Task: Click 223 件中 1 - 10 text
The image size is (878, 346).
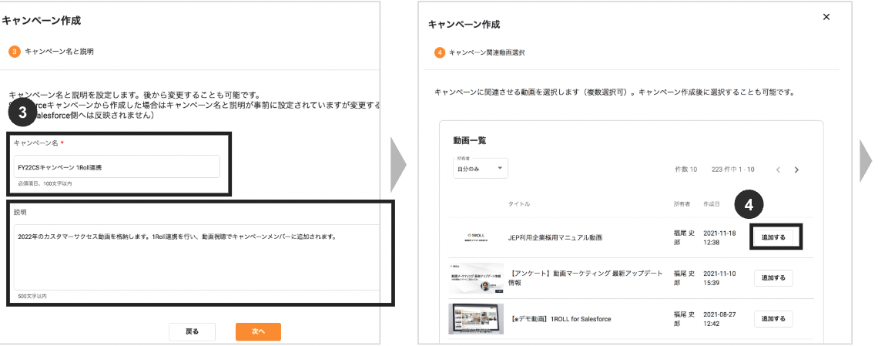Action: [732, 169]
